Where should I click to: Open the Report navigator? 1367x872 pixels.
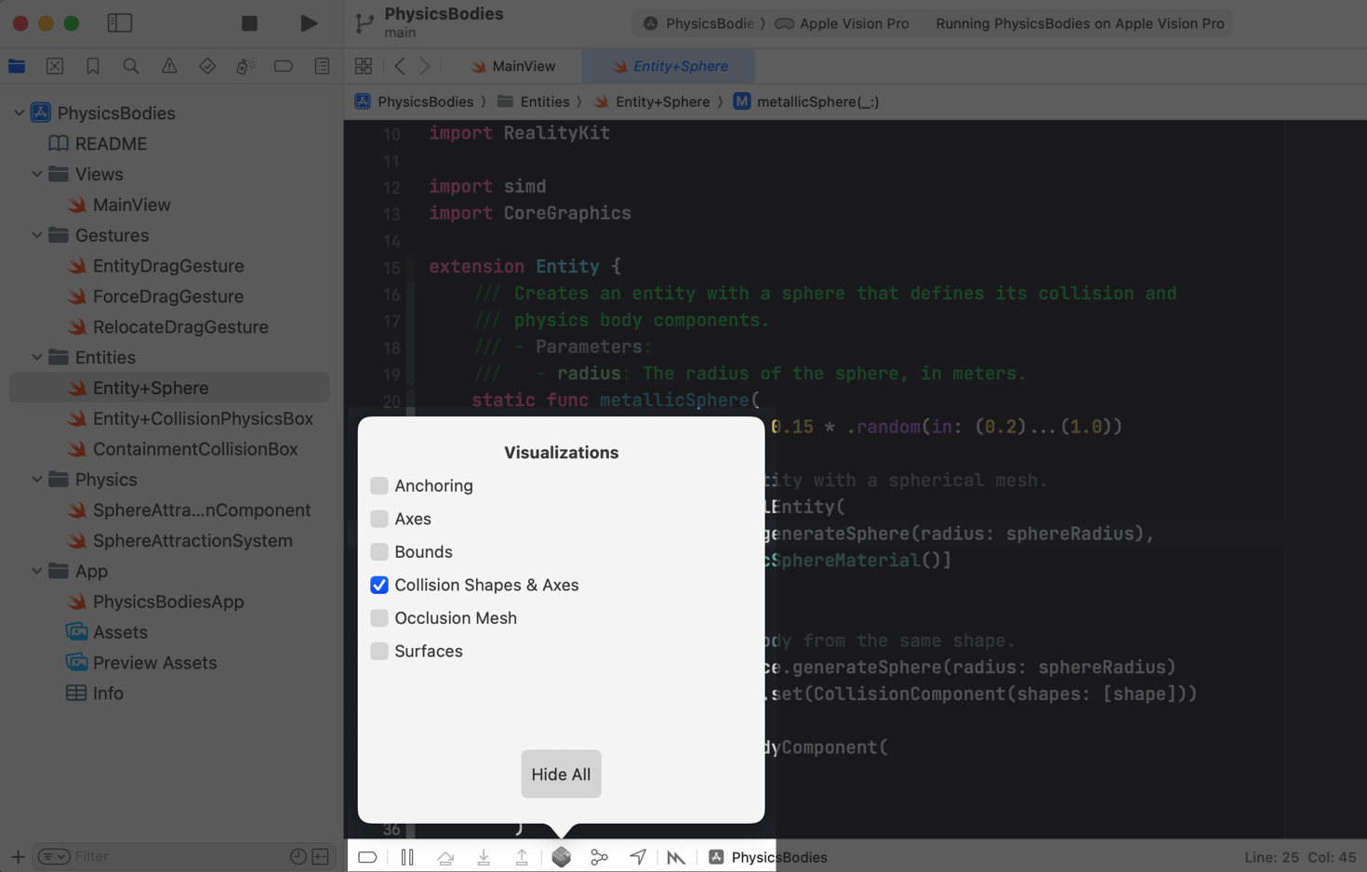coord(322,66)
